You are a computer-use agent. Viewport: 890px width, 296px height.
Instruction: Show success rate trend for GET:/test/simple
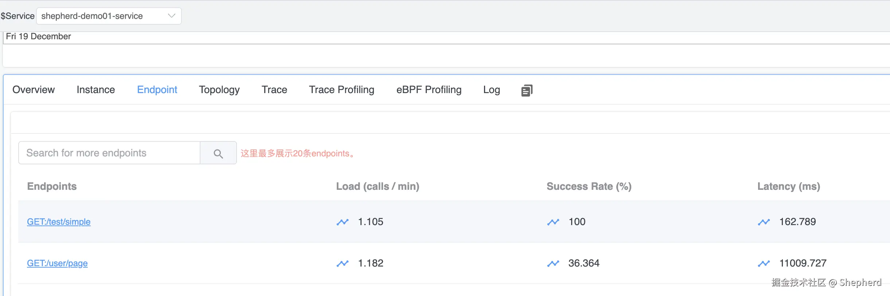(x=553, y=222)
